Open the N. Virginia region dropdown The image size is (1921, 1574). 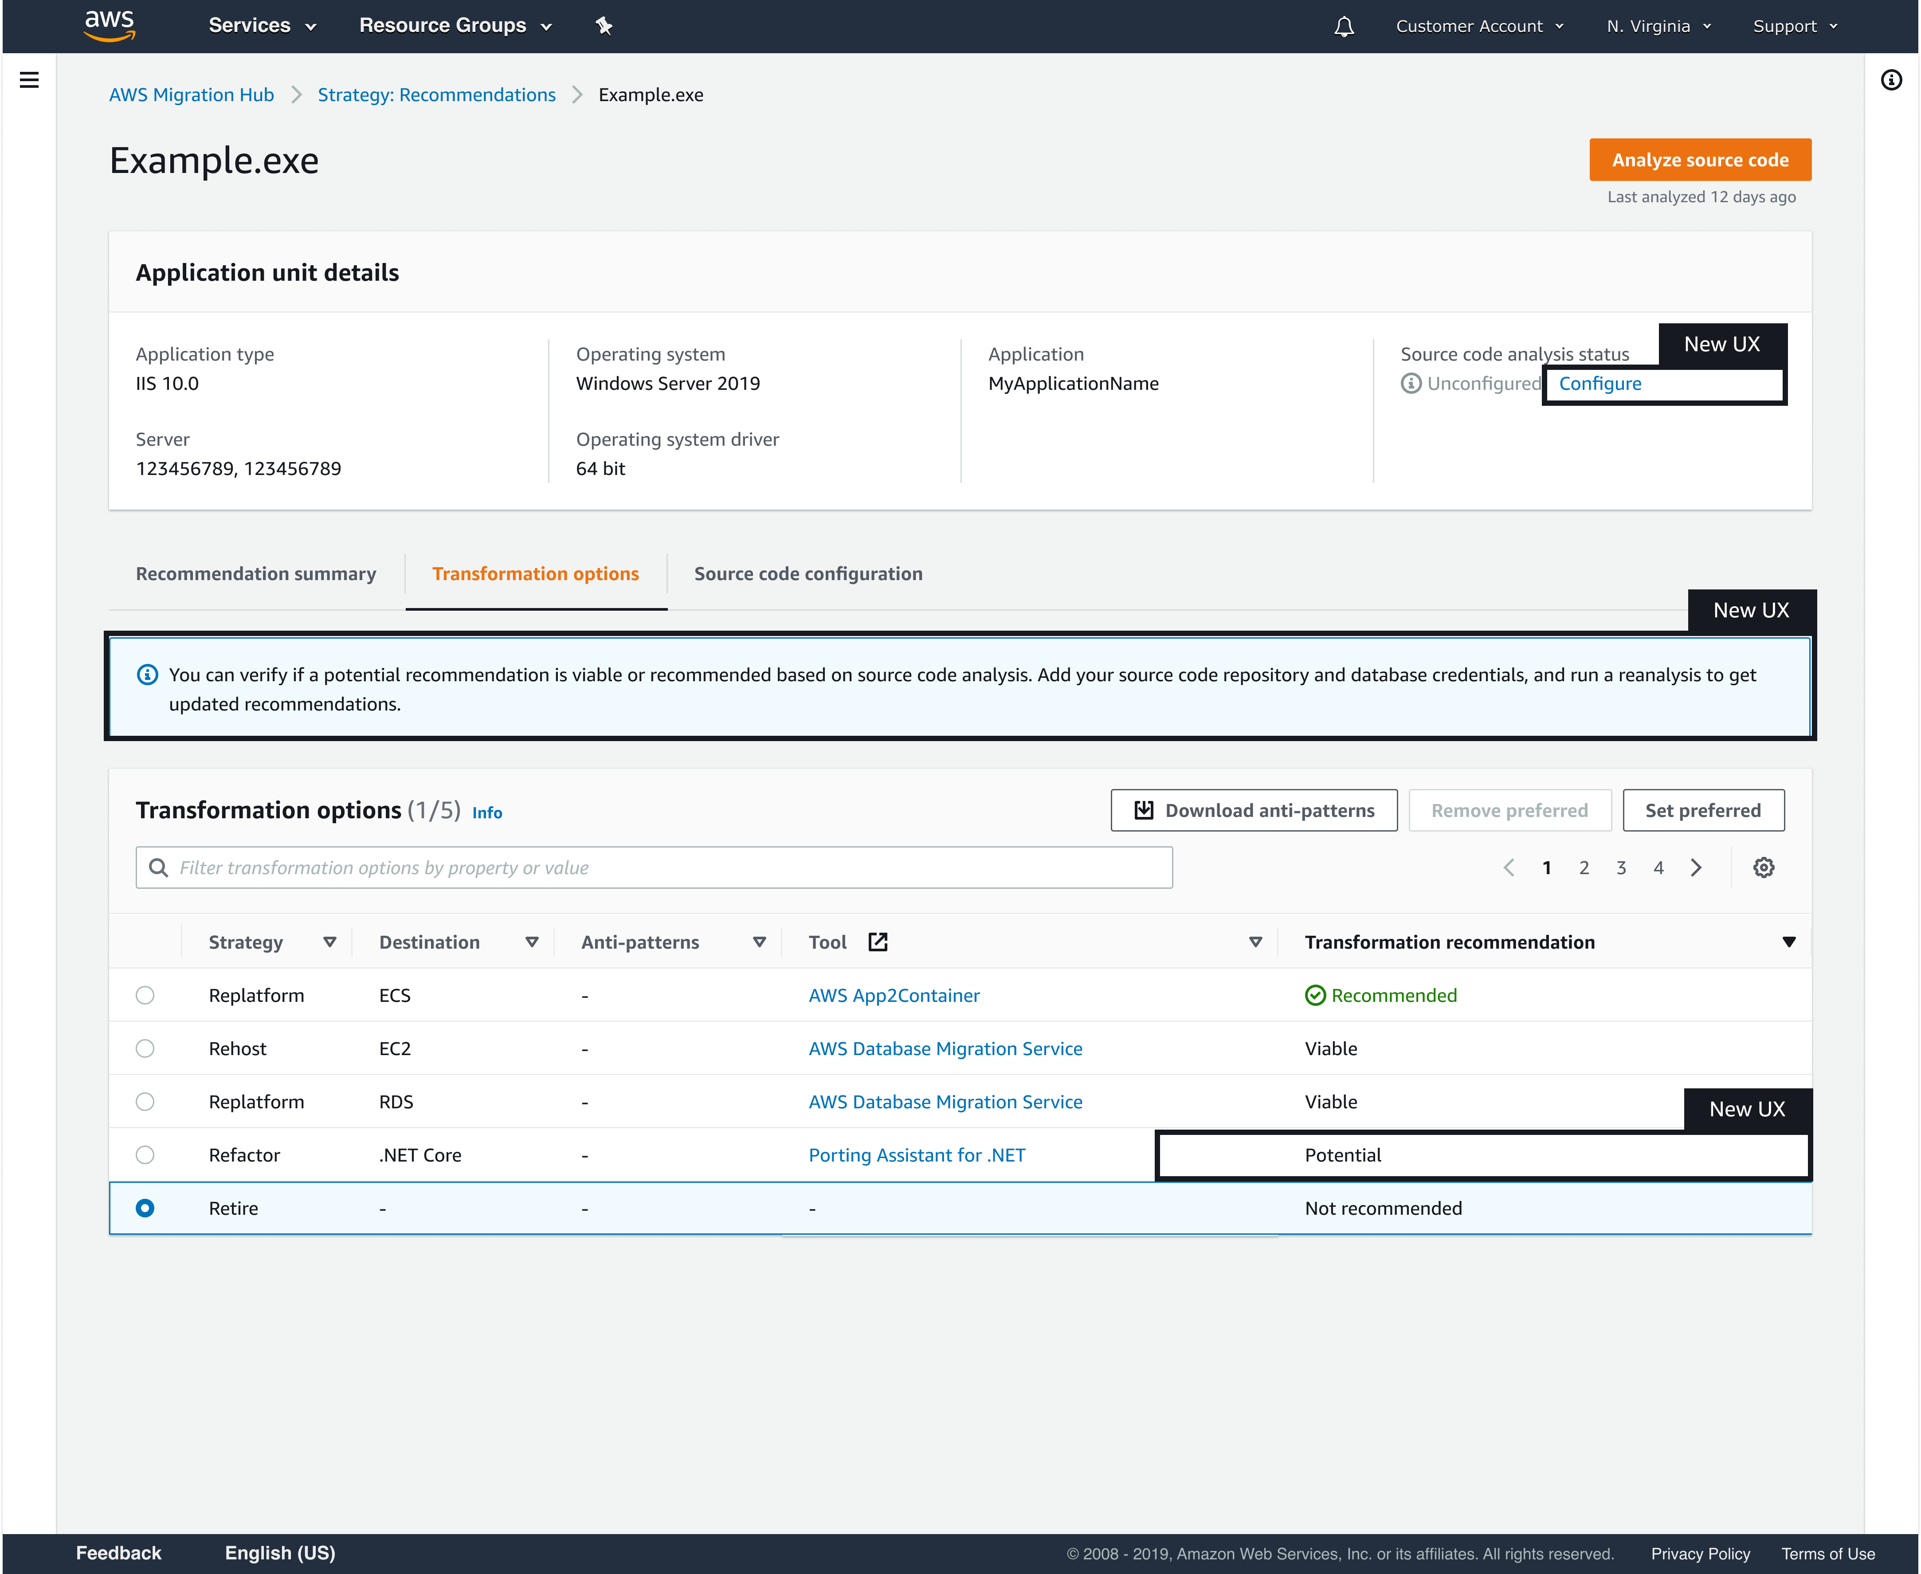click(1658, 26)
